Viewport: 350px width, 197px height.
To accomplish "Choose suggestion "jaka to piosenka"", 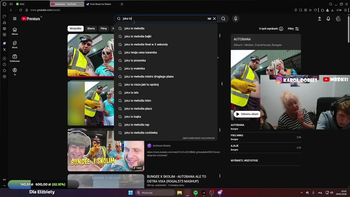I will [x=166, y=60].
